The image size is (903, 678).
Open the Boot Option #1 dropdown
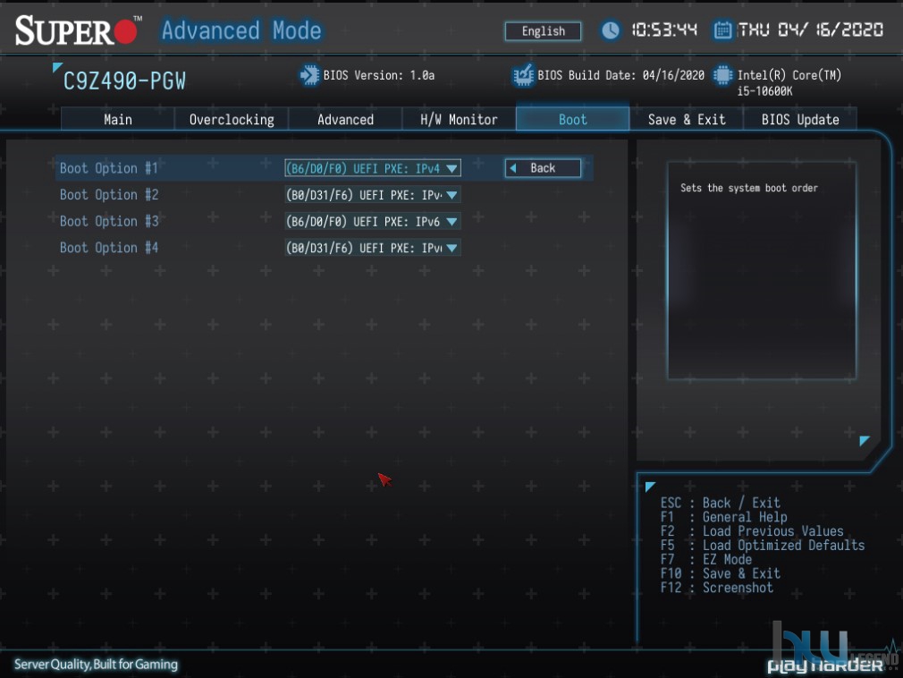tap(373, 168)
